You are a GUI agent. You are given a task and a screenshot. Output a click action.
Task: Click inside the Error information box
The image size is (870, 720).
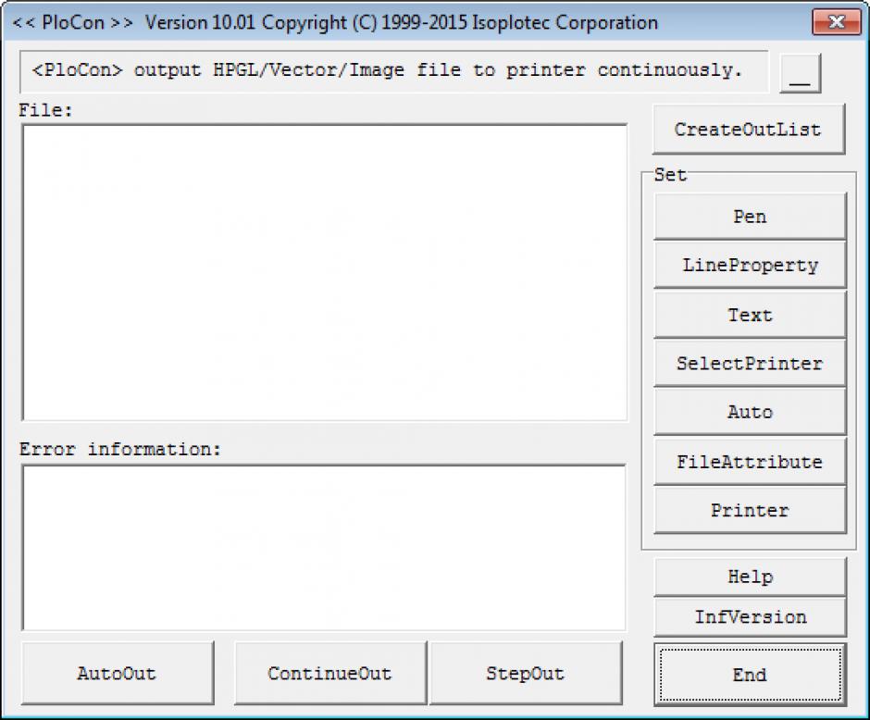[x=324, y=548]
